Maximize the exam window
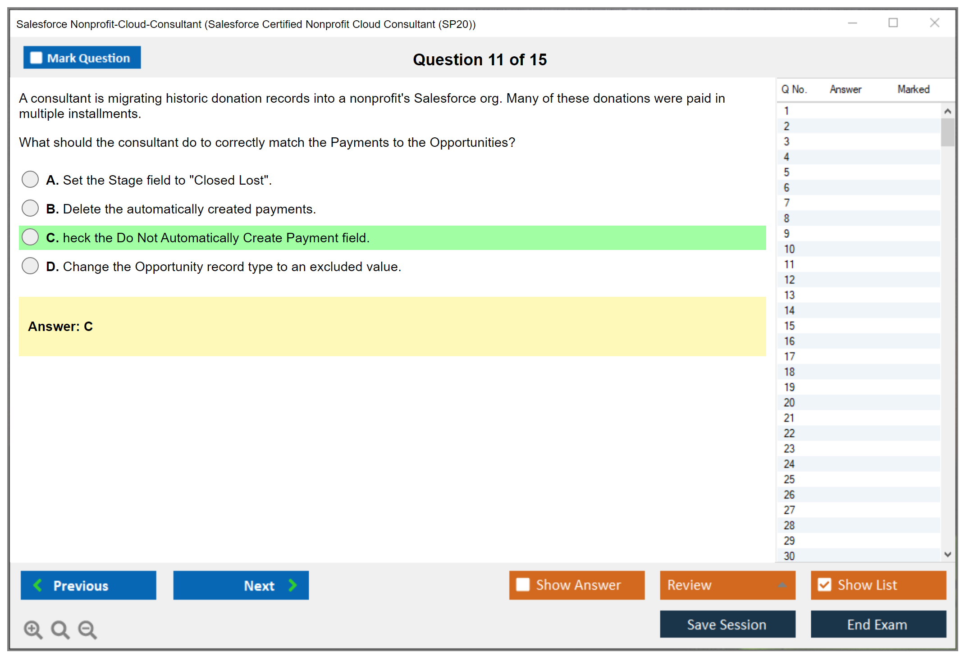The width and height of the screenshot is (969, 662). pyautogui.click(x=893, y=23)
